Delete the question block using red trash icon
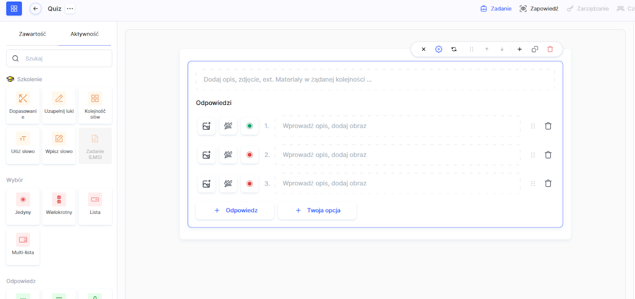 click(550, 49)
